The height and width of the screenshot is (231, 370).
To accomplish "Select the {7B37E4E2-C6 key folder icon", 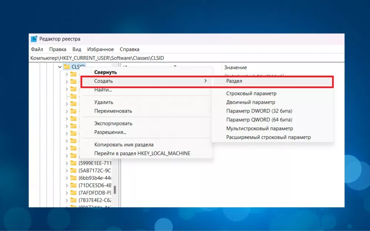I will (x=73, y=200).
